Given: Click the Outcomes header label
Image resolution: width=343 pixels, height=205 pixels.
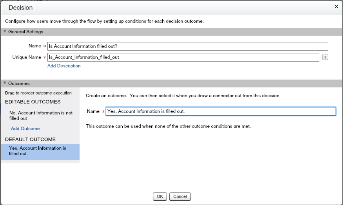Looking at the screenshot, I should 19,83.
